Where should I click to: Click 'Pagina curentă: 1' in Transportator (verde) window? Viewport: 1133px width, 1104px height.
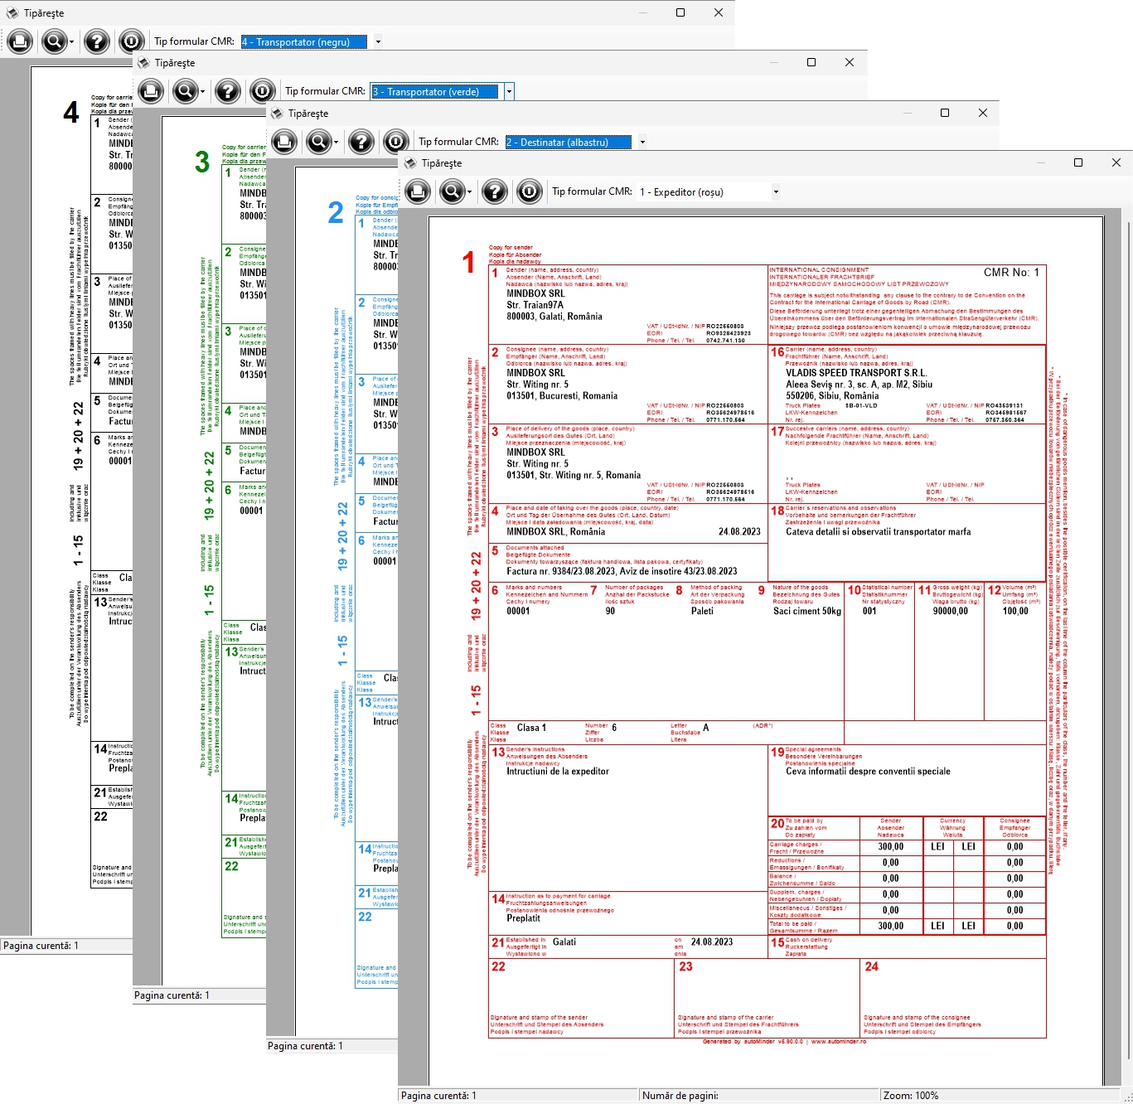(x=172, y=995)
